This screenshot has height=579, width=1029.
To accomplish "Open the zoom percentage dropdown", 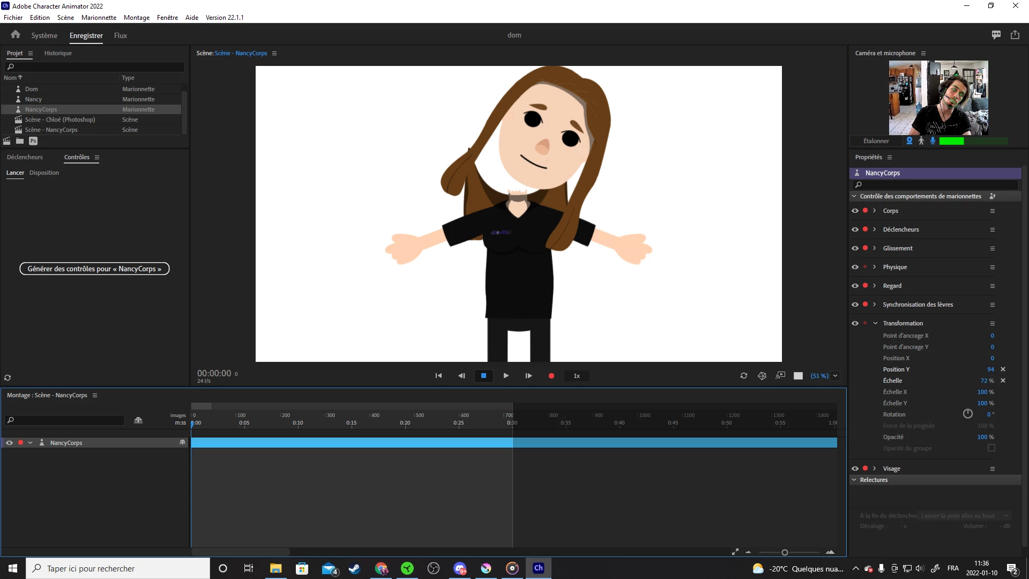I will [x=835, y=376].
